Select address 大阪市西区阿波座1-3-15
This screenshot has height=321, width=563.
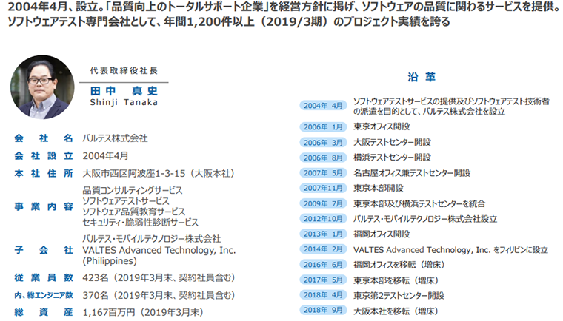click(134, 174)
